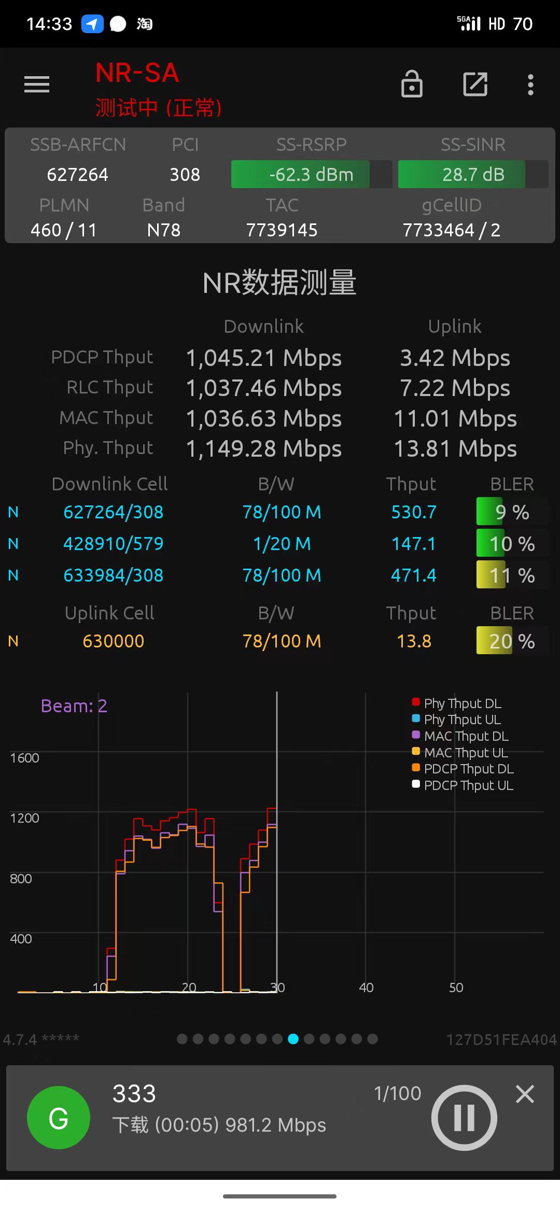Pause the running download test
The width and height of the screenshot is (560, 1213).
pyautogui.click(x=464, y=1117)
